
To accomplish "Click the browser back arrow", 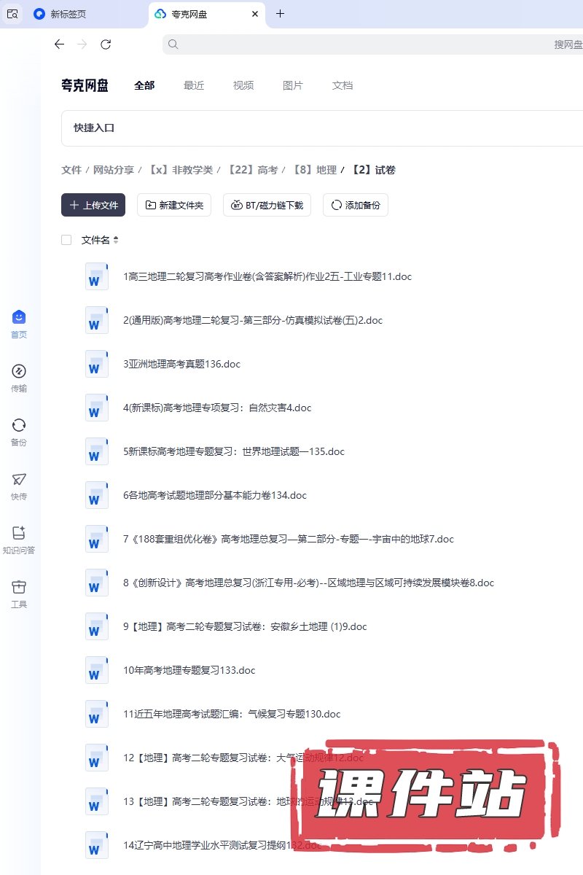I will point(60,44).
